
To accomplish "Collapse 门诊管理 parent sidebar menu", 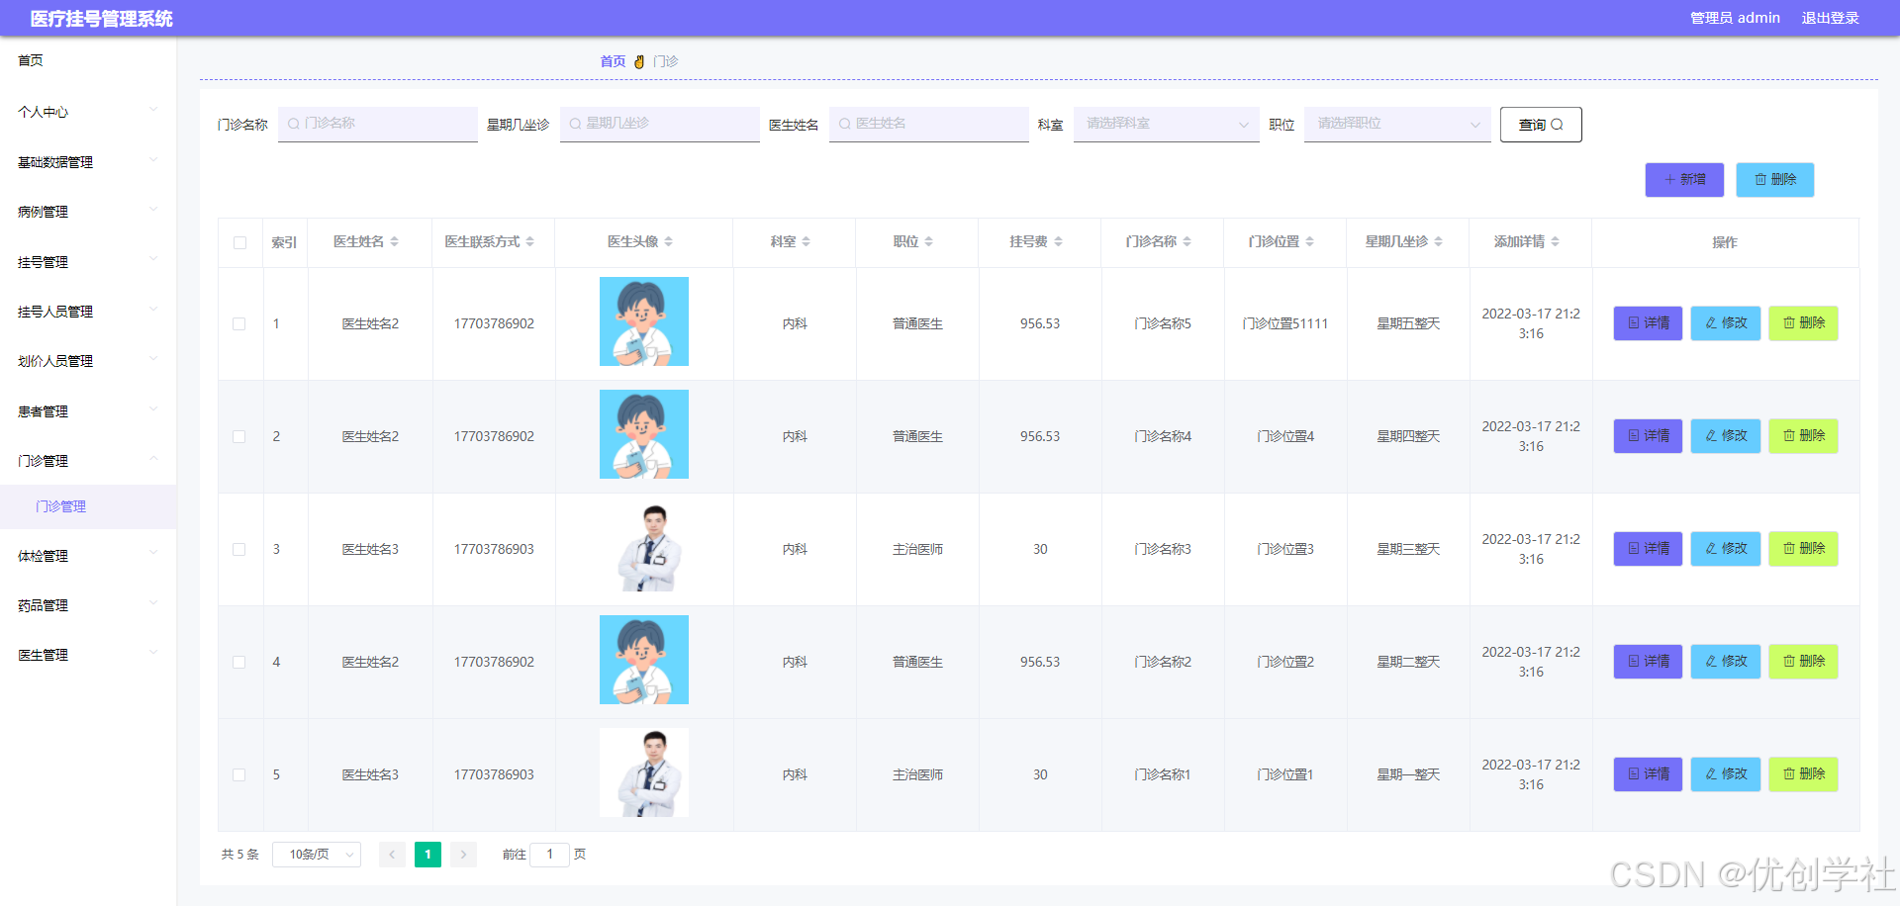I will pyautogui.click(x=88, y=461).
